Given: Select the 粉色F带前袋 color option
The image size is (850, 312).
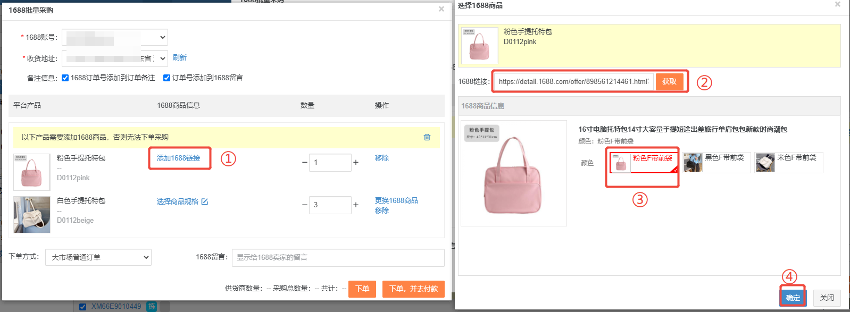Looking at the screenshot, I should pyautogui.click(x=644, y=162).
